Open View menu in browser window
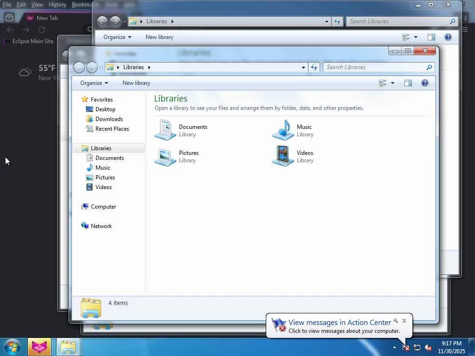The height and width of the screenshot is (356, 475). (x=37, y=5)
